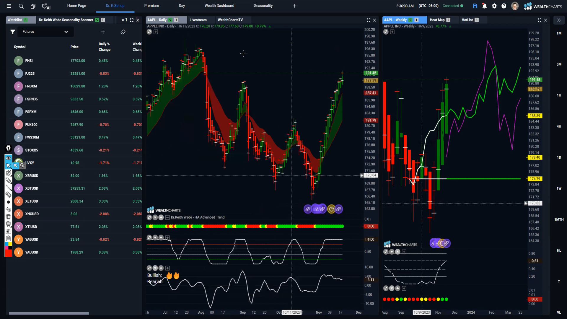Switch to Home Page workspace tab
This screenshot has height=319, width=567.
click(x=76, y=6)
